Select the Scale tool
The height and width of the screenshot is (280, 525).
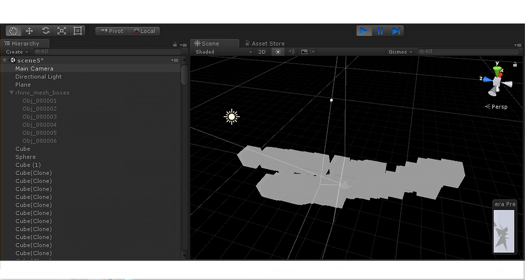(62, 31)
